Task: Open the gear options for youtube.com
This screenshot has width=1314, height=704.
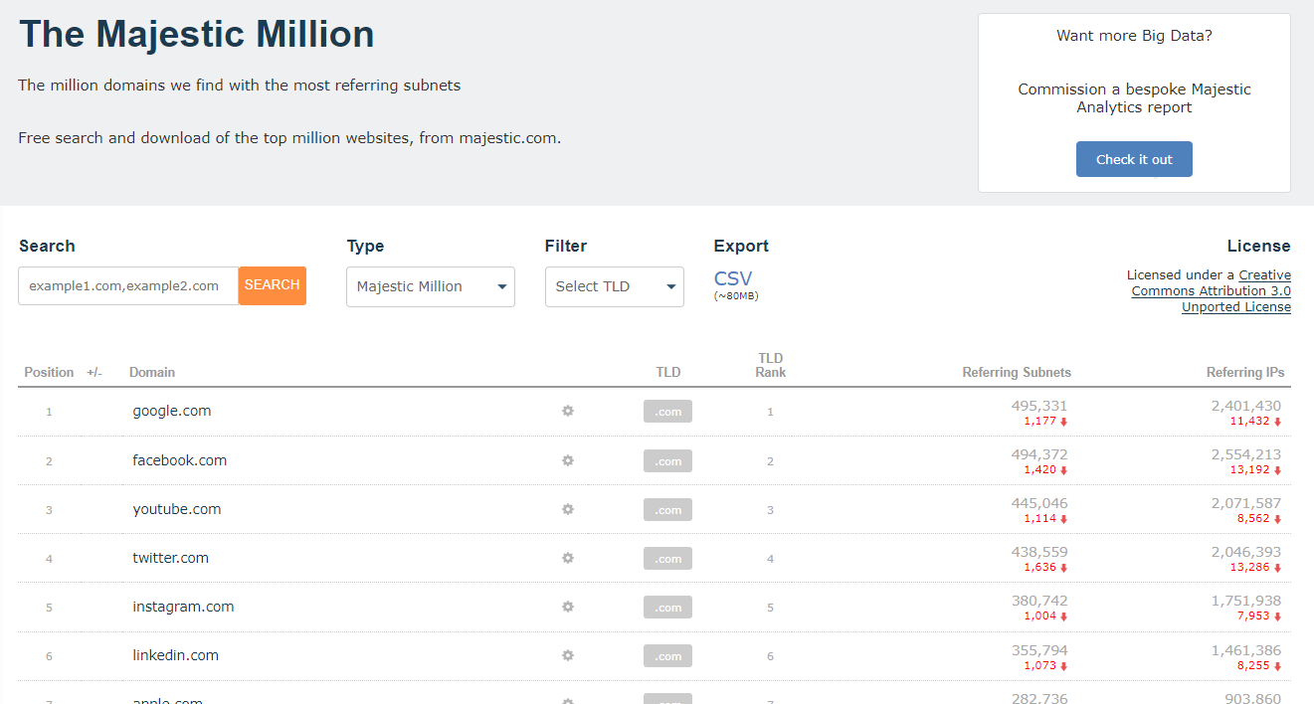Action: [568, 509]
